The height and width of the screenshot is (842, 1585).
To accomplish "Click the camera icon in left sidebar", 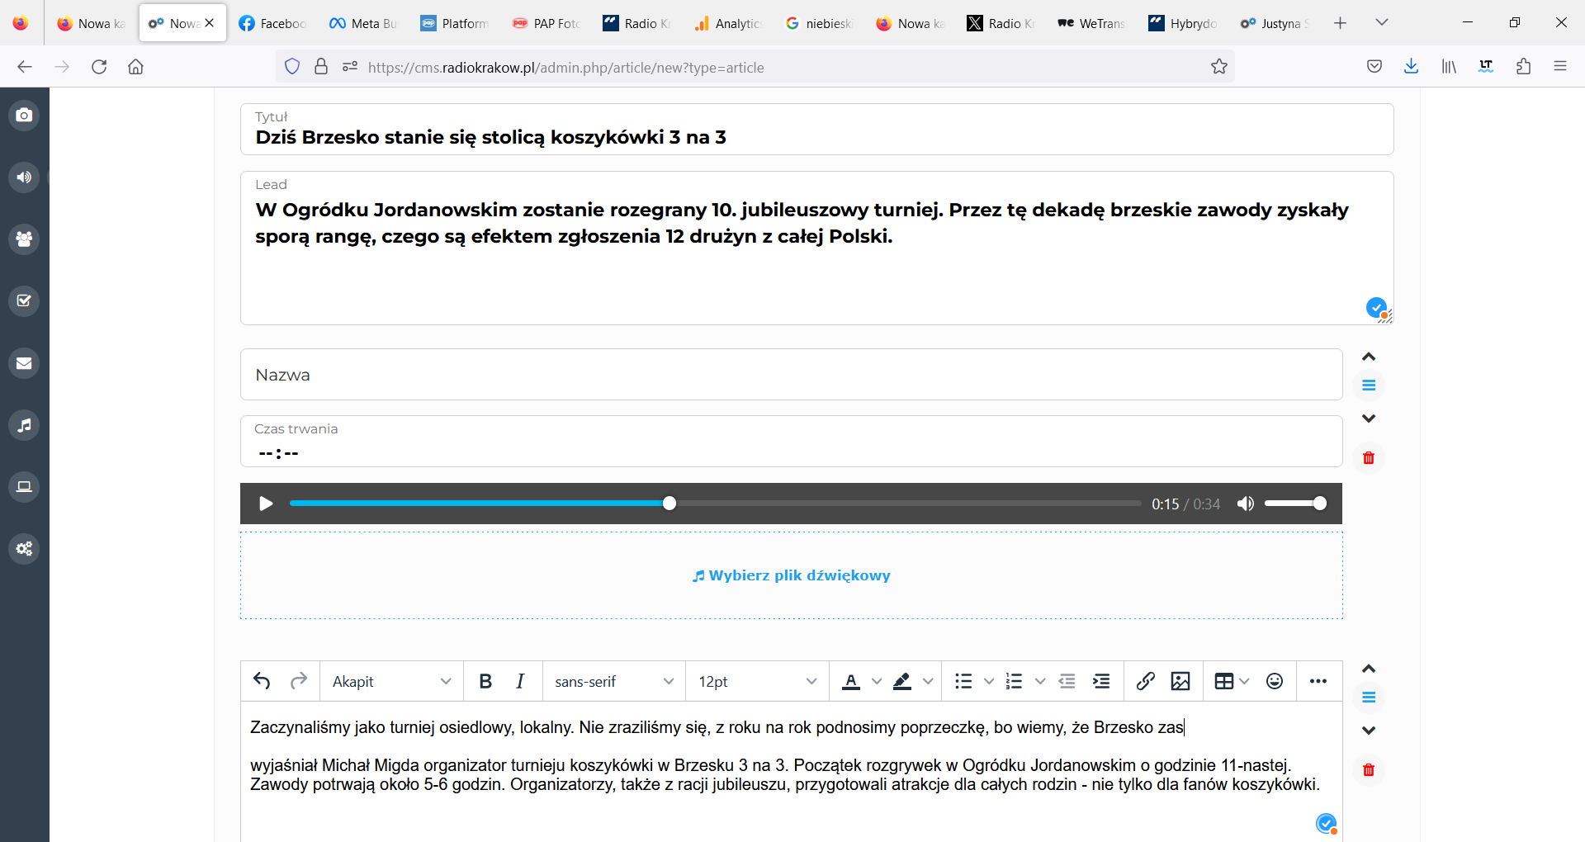I will [24, 115].
